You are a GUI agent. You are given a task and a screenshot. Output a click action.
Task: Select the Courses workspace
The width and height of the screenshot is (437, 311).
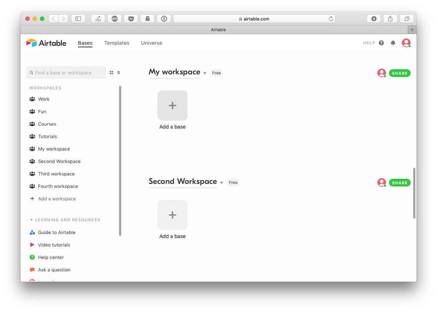click(x=47, y=124)
